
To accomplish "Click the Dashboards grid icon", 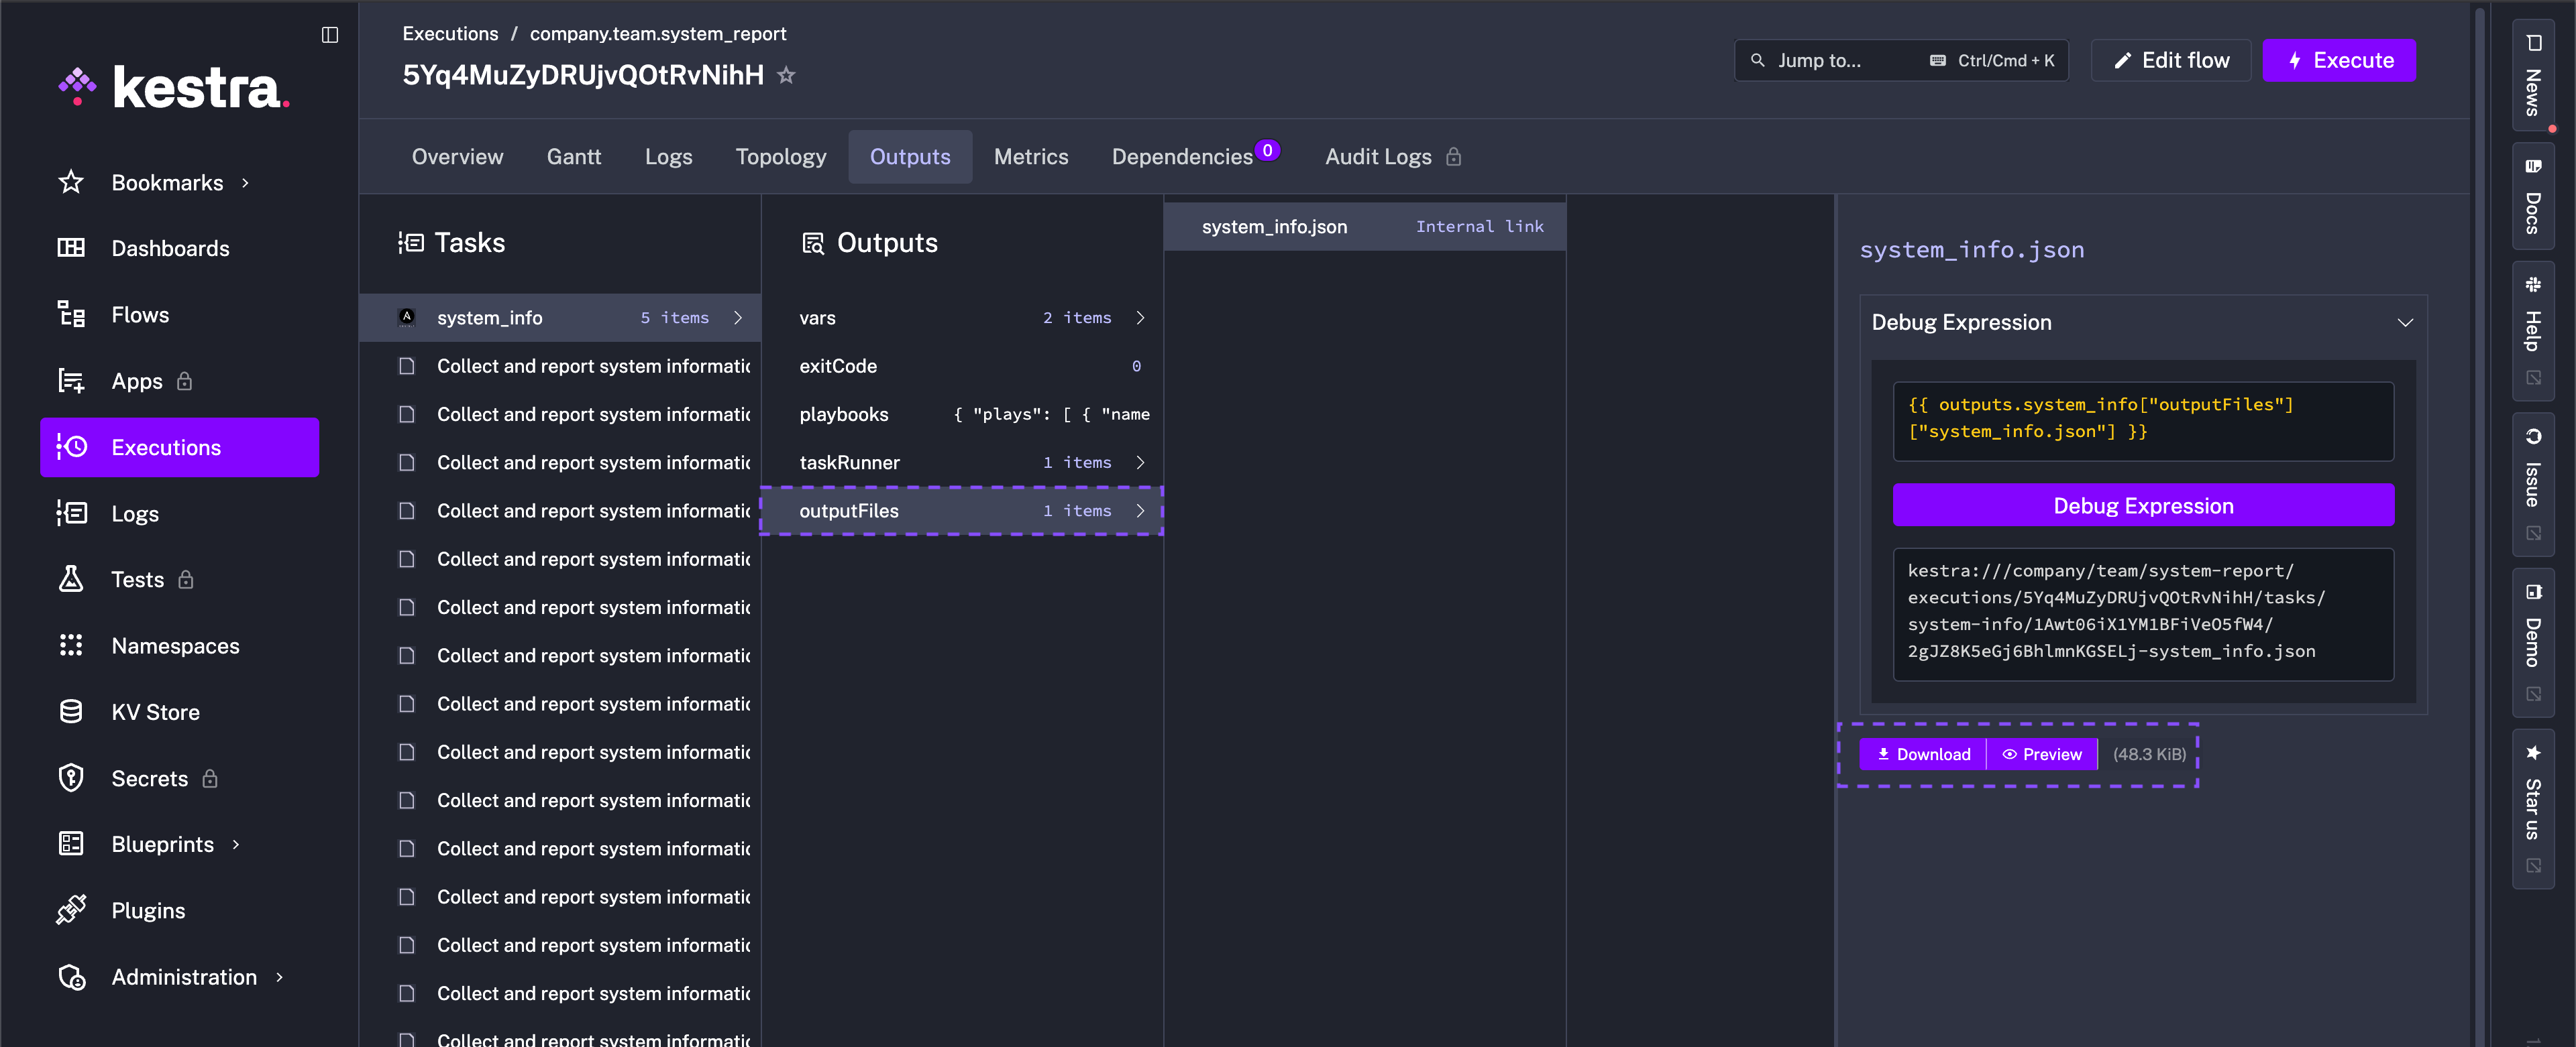I will coord(71,248).
